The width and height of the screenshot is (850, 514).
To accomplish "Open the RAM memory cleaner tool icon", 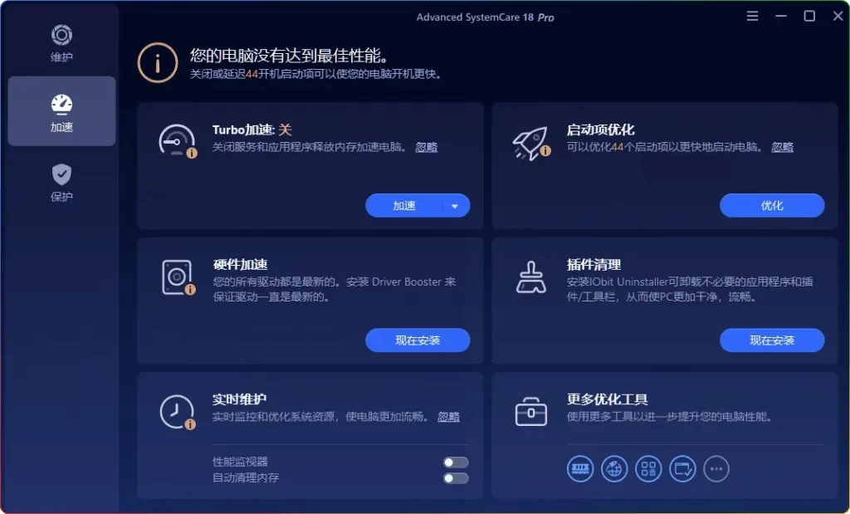I will coord(580,468).
